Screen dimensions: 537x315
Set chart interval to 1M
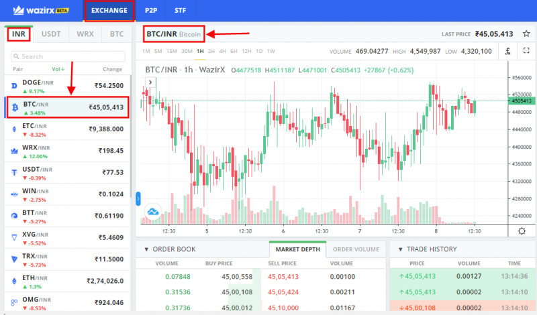tap(146, 52)
